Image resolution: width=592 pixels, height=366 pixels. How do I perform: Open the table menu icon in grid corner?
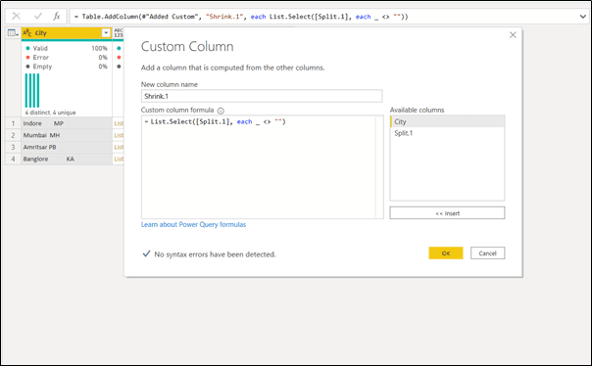coord(13,33)
